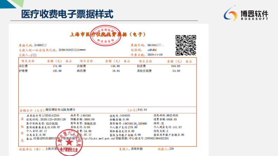Click 个人自付 87.17
The image size is (278, 156).
click(x=37, y=131)
